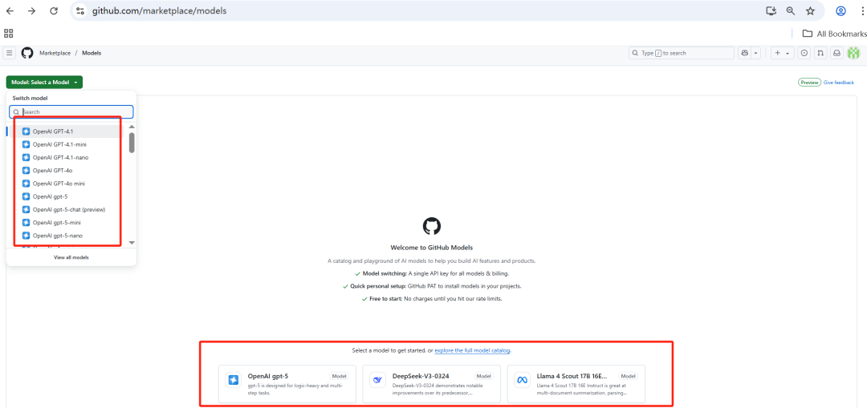Open explore the full model catalog link
Image resolution: width=867 pixels, height=408 pixels.
point(472,350)
